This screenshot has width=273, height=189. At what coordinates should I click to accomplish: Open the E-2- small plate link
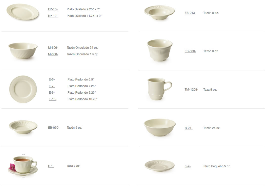click(x=188, y=167)
